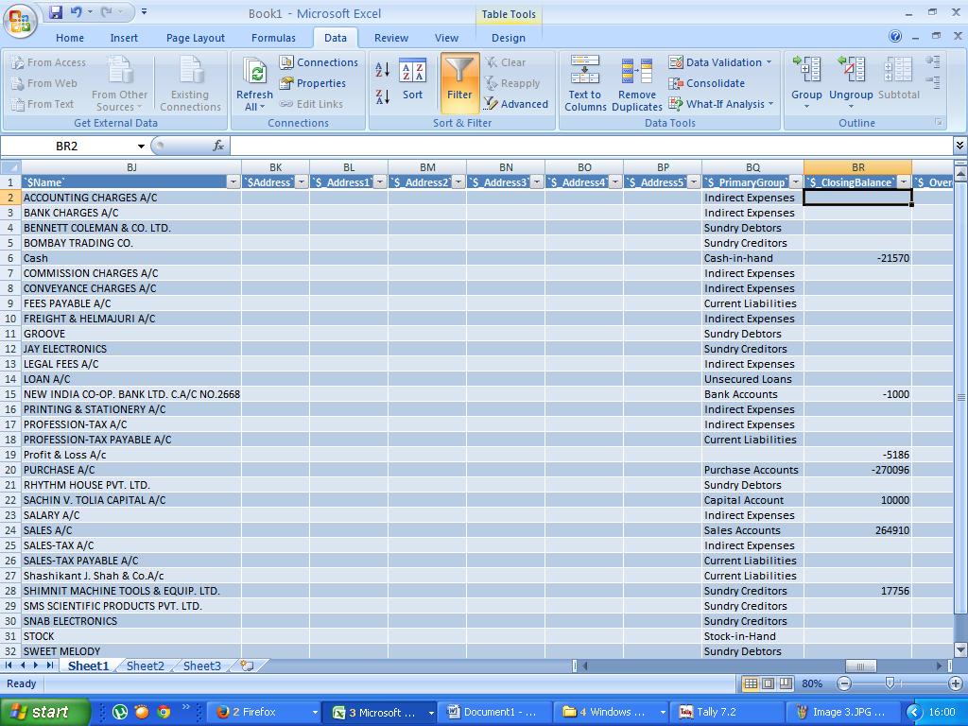Open the Design tab under Table Tools
The height and width of the screenshot is (726, 968).
pyautogui.click(x=509, y=38)
